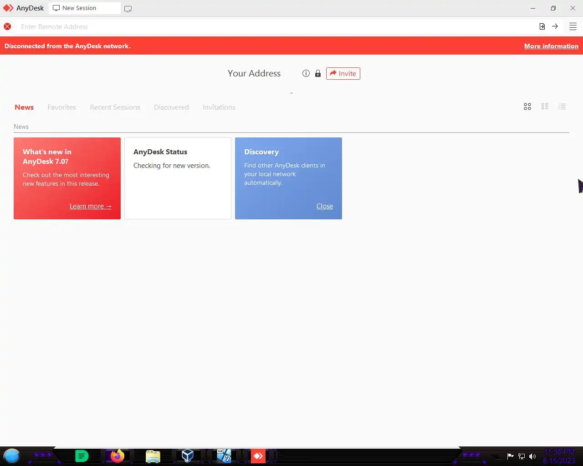Image resolution: width=583 pixels, height=466 pixels.
Task: Click the red disconnected status icon
Action: [x=7, y=27]
